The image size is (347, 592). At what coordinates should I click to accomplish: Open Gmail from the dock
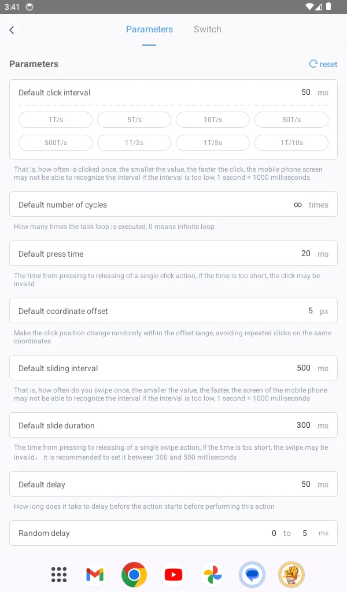point(94,575)
